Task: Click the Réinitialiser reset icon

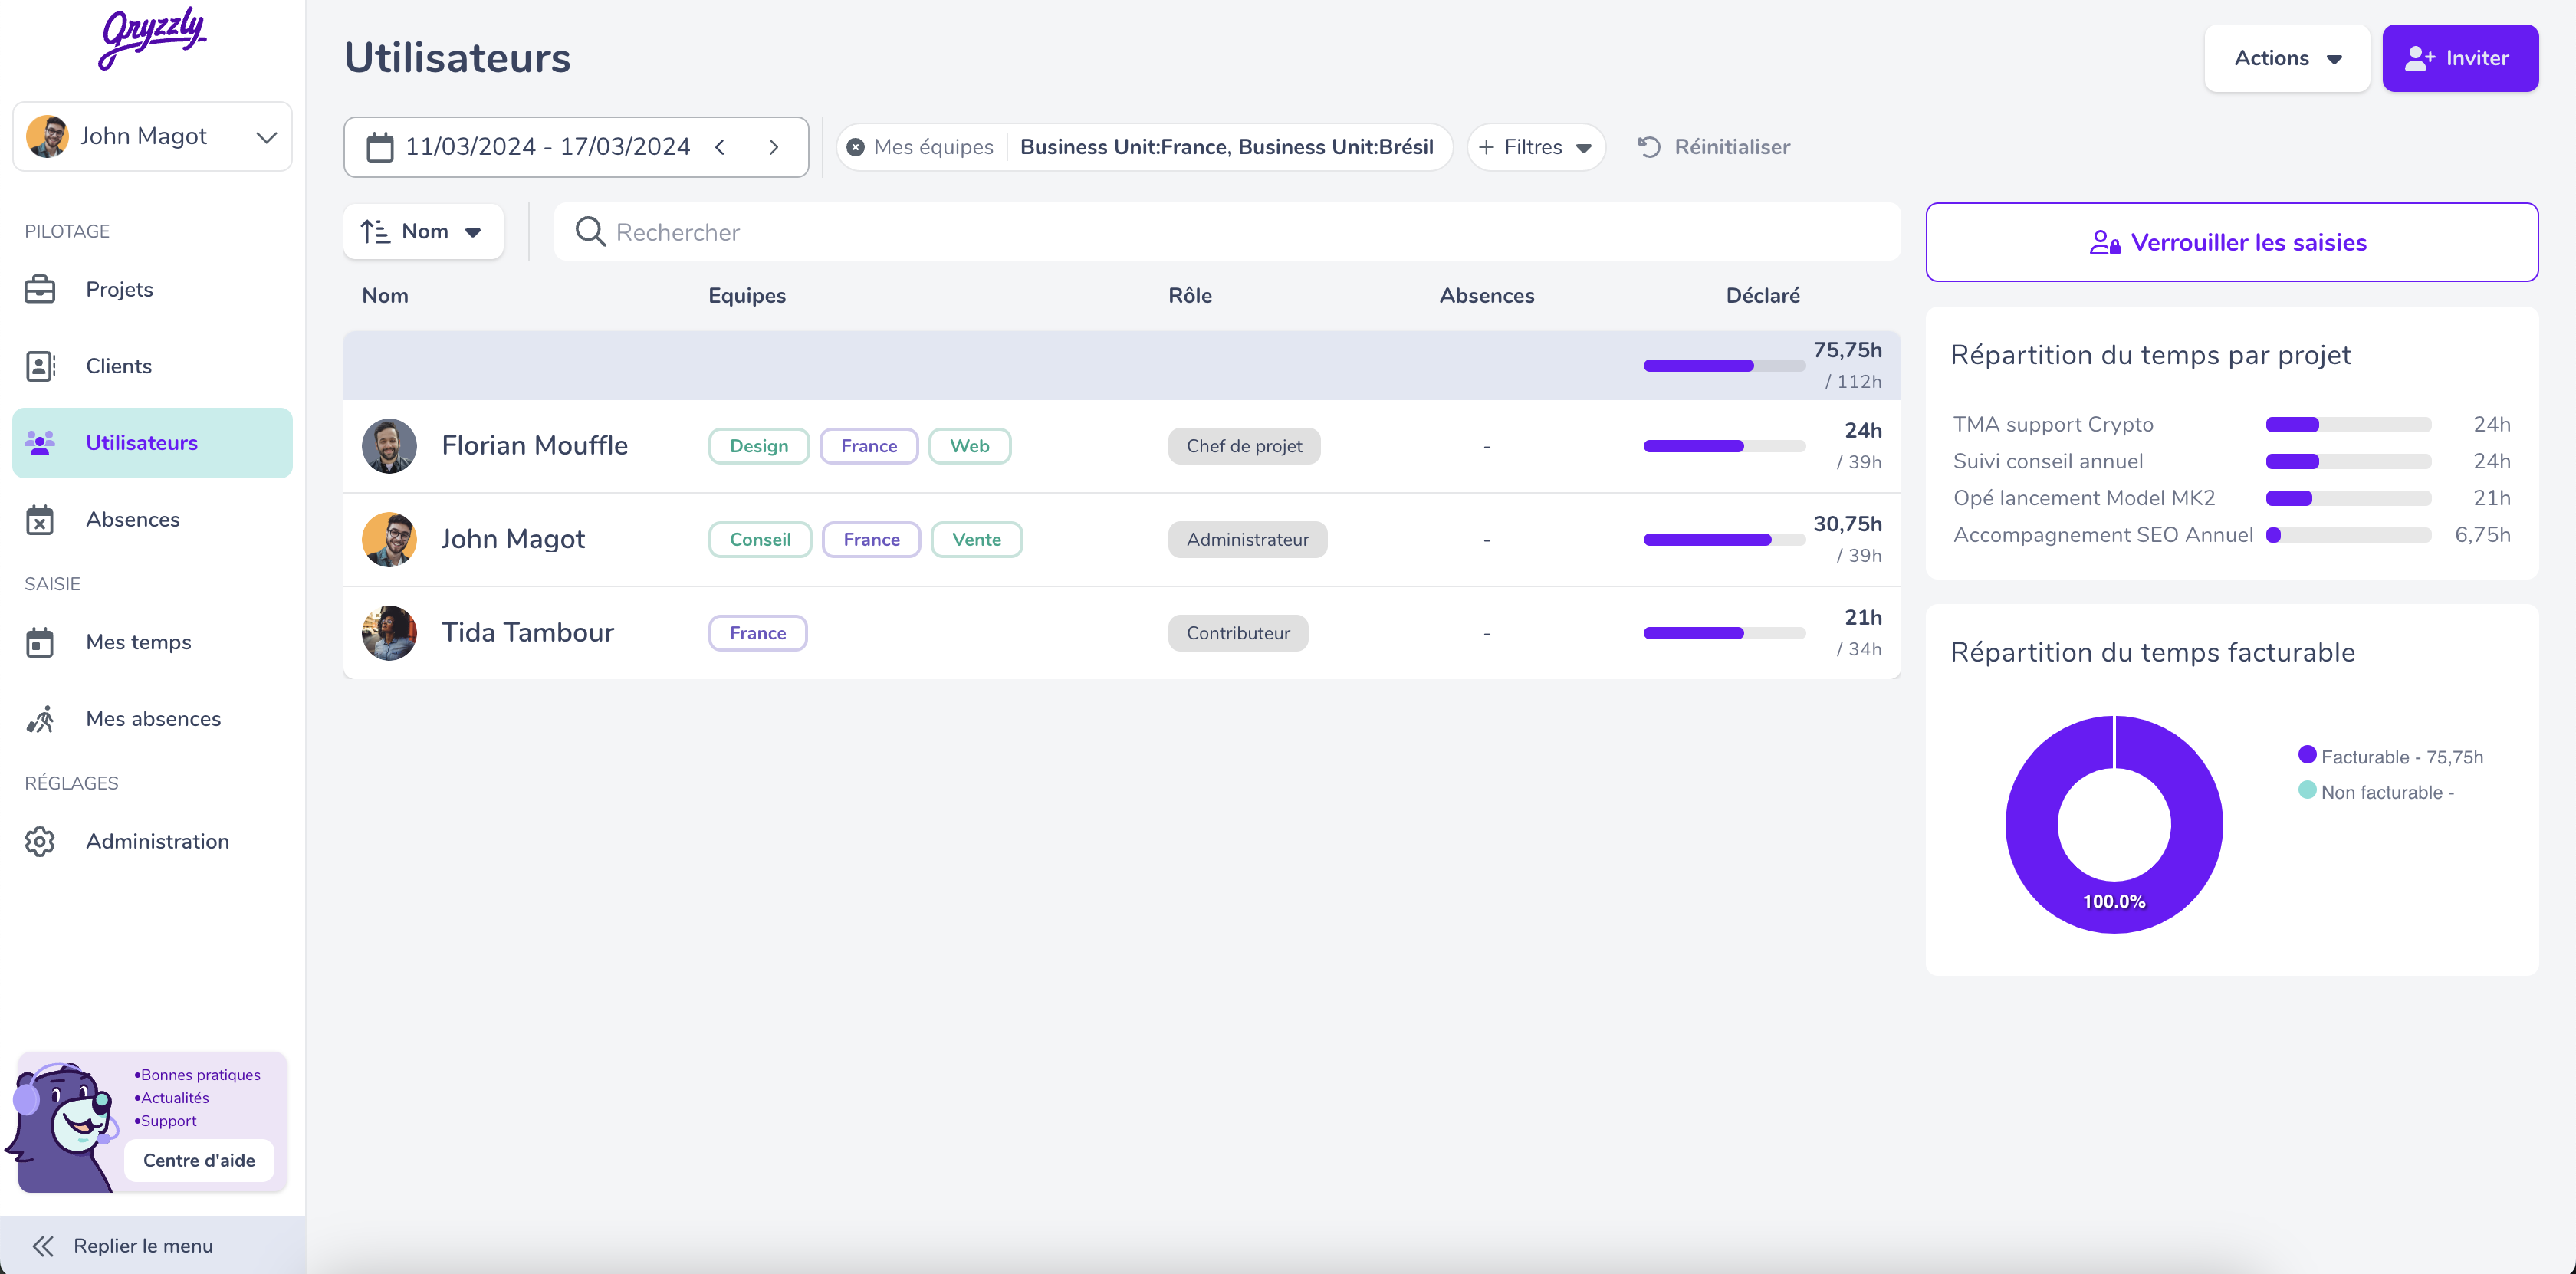Action: [1649, 147]
